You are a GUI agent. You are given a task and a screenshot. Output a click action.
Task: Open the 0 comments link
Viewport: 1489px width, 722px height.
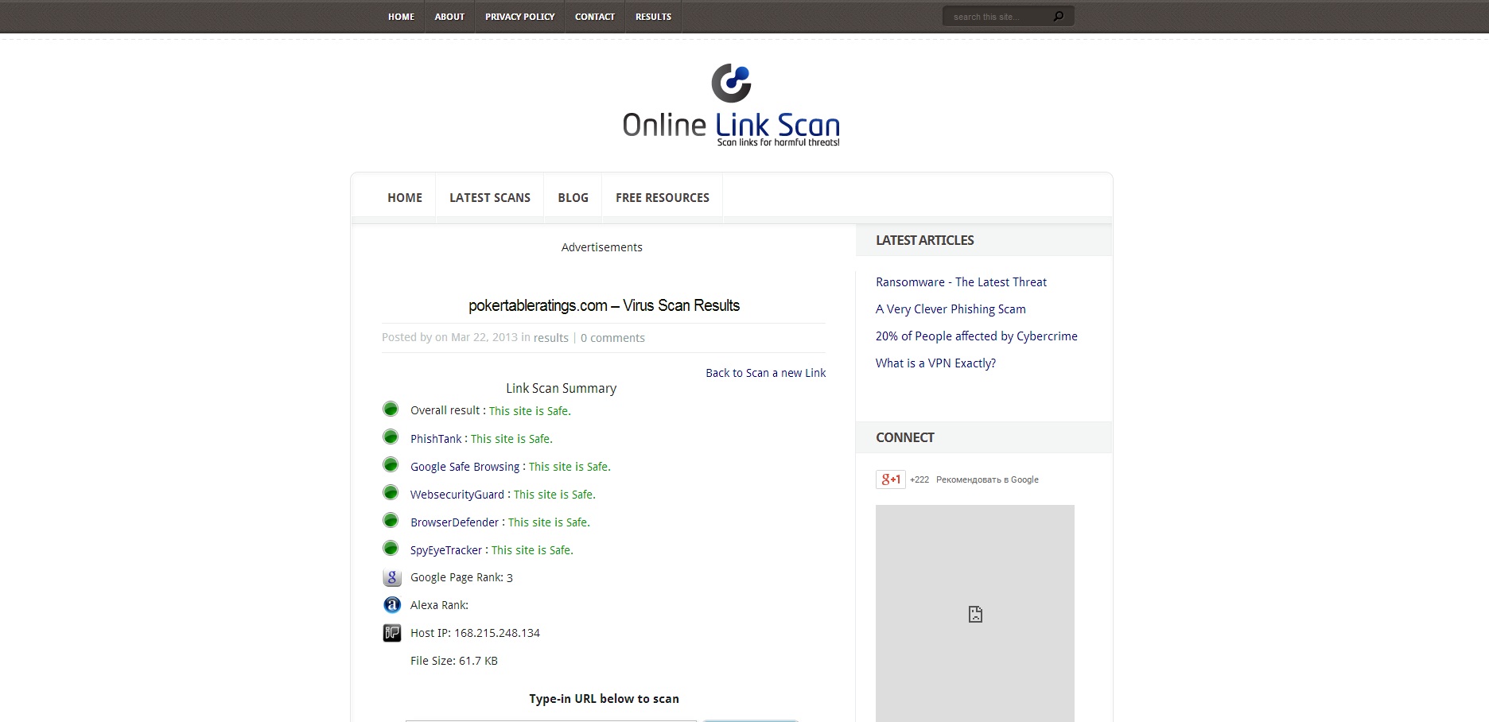(612, 338)
